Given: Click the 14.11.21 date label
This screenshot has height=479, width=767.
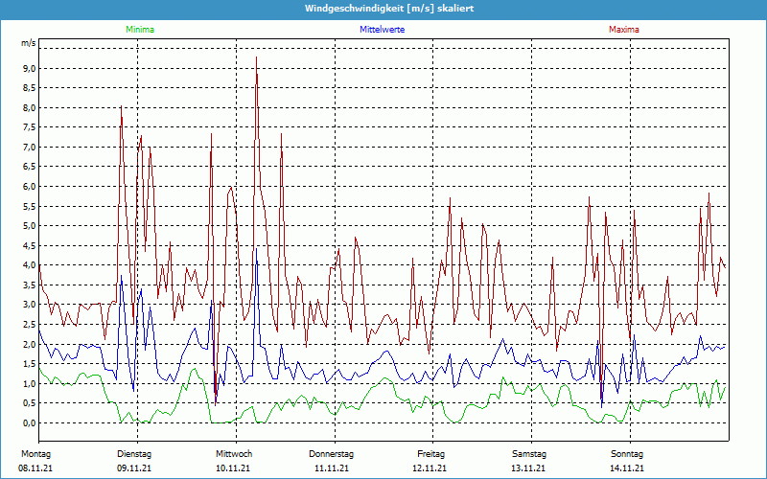Looking at the screenshot, I should (627, 468).
